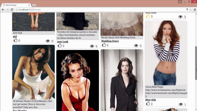This screenshot has height=111, width=197.
Task: Click the red dress portrait photo
Action: coord(78,80)
